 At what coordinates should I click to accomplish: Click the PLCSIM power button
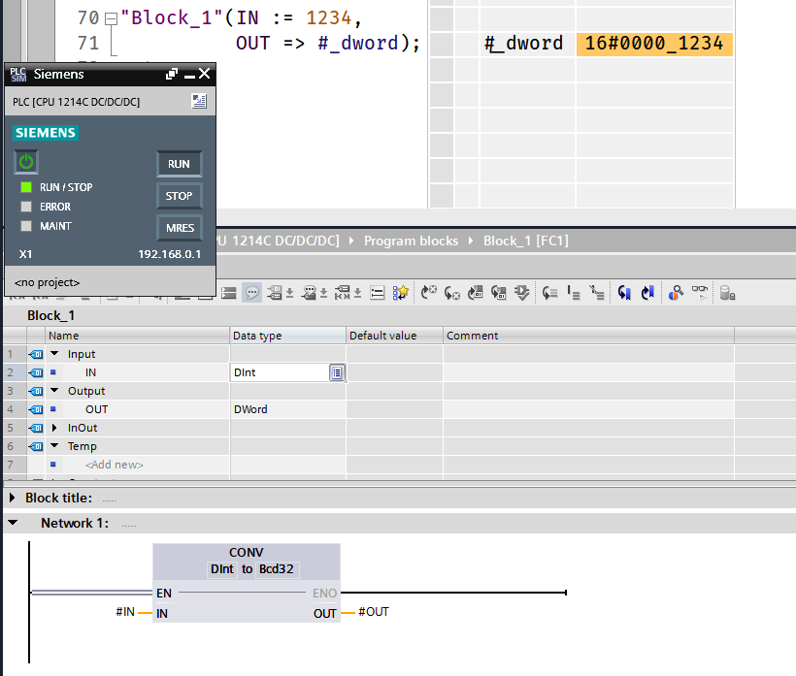click(x=26, y=163)
